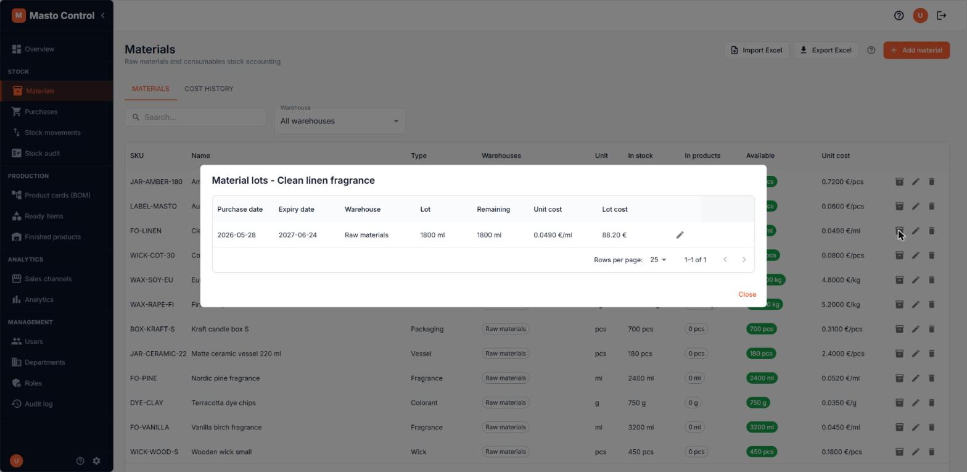View lots for BOX-KRAFT-S row

[x=899, y=329]
